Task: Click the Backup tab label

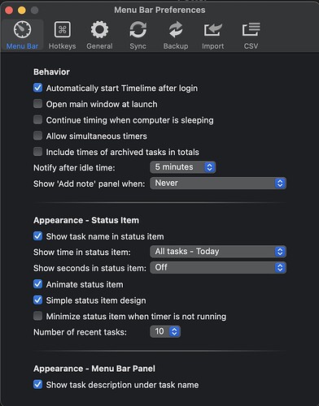Action: 176,46
